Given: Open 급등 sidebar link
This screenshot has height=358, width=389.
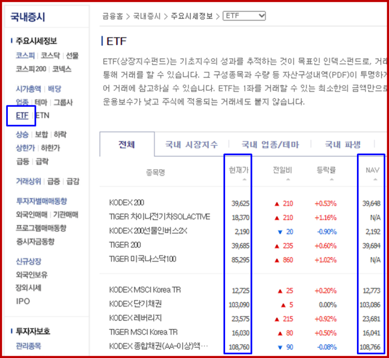Looking at the screenshot, I should (22, 162).
